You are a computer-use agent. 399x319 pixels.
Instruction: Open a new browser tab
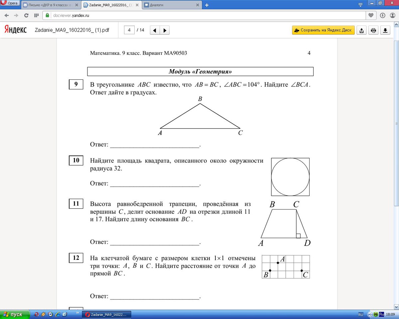pos(207,5)
